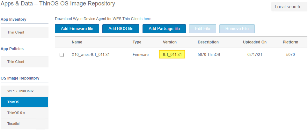Open WES / ThinLinux repository
The width and height of the screenshot is (308, 130).
(20, 91)
